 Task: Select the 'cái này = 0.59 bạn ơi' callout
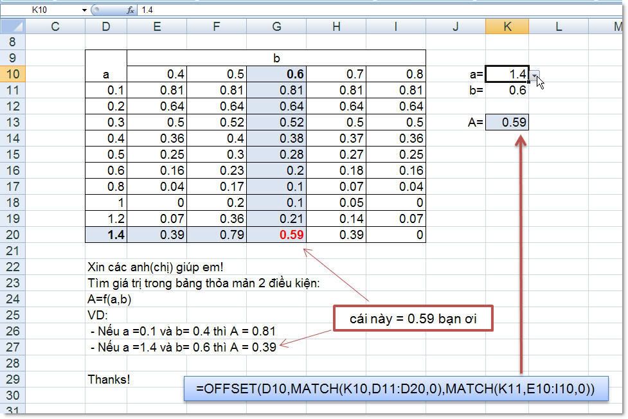click(413, 319)
